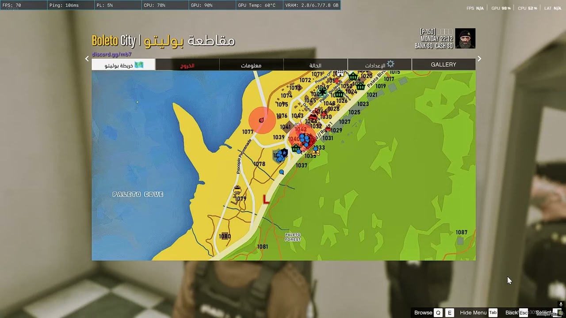Click the store icon at house 1080

(x=225, y=236)
